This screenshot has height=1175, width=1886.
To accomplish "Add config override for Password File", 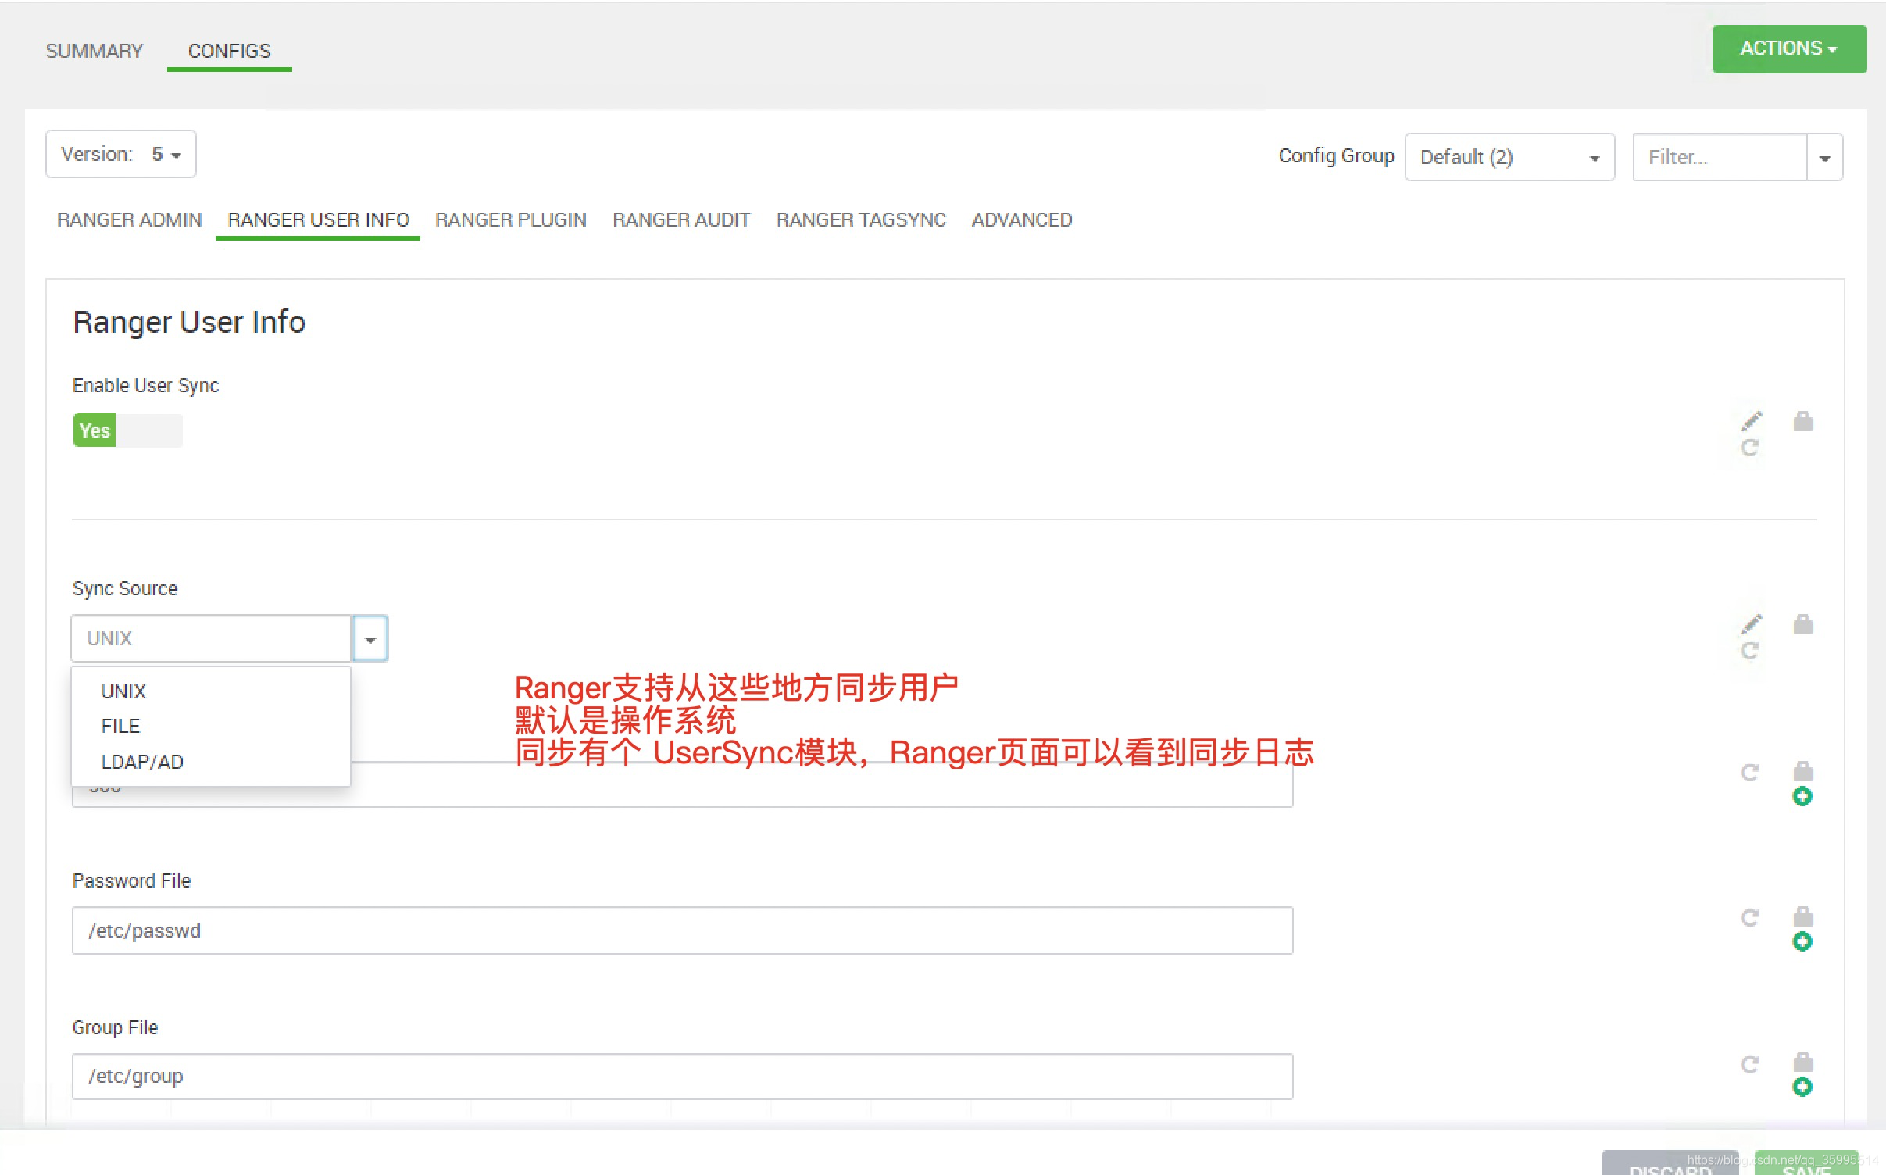I will click(1803, 941).
